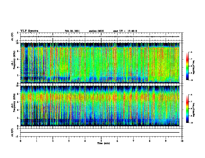This screenshot has height=158, width=205.
Task: Click the "-8" label on ch.2 color bar
Action: (191, 109)
